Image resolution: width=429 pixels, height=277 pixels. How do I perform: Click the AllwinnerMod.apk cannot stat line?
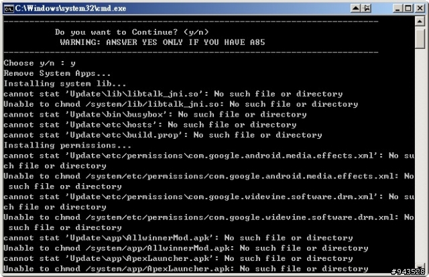[x=178, y=238]
